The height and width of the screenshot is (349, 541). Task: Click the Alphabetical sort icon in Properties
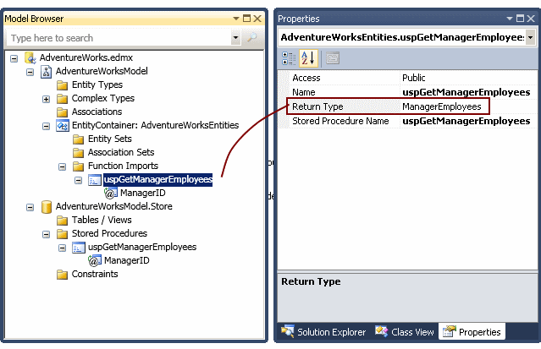coord(307,57)
